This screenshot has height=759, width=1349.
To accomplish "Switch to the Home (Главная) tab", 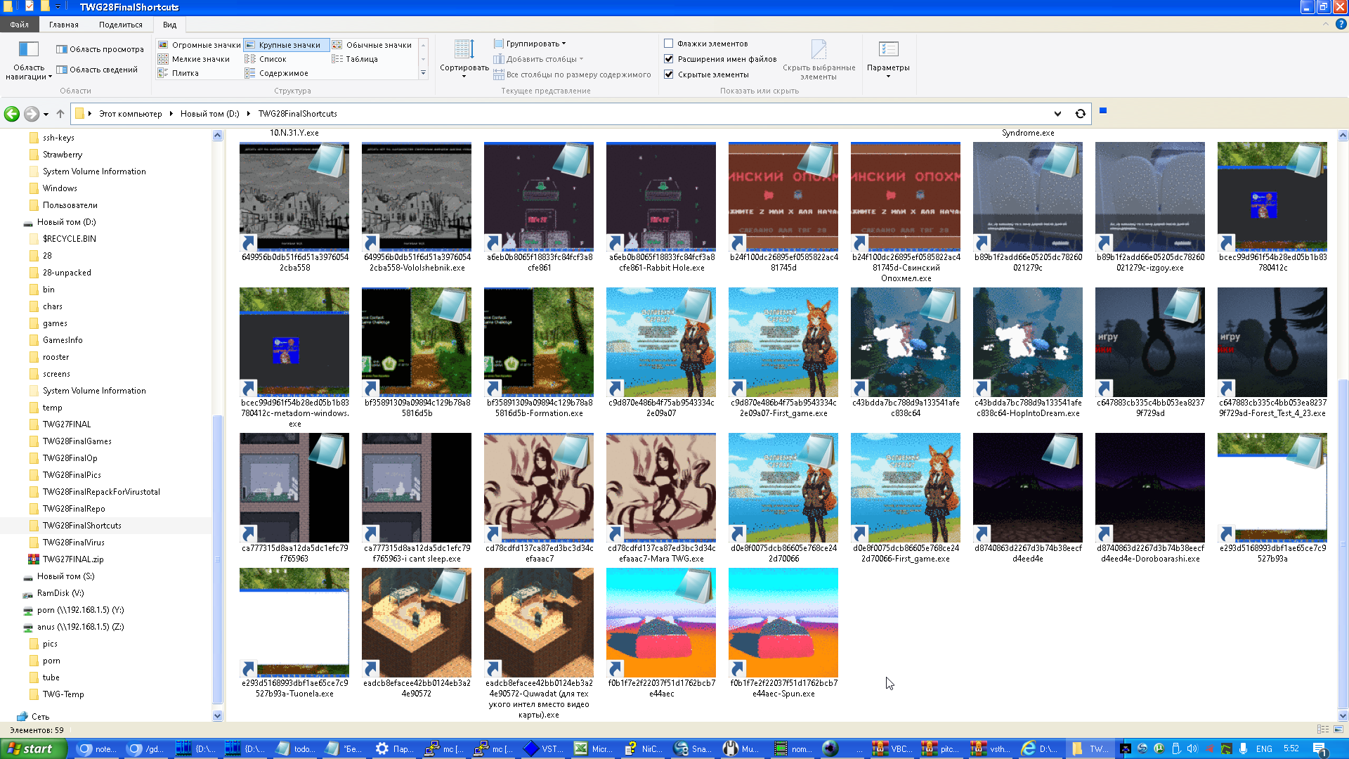I will 63,25.
